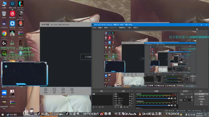Open 场景集合(S) menu in OBS

click(122, 28)
